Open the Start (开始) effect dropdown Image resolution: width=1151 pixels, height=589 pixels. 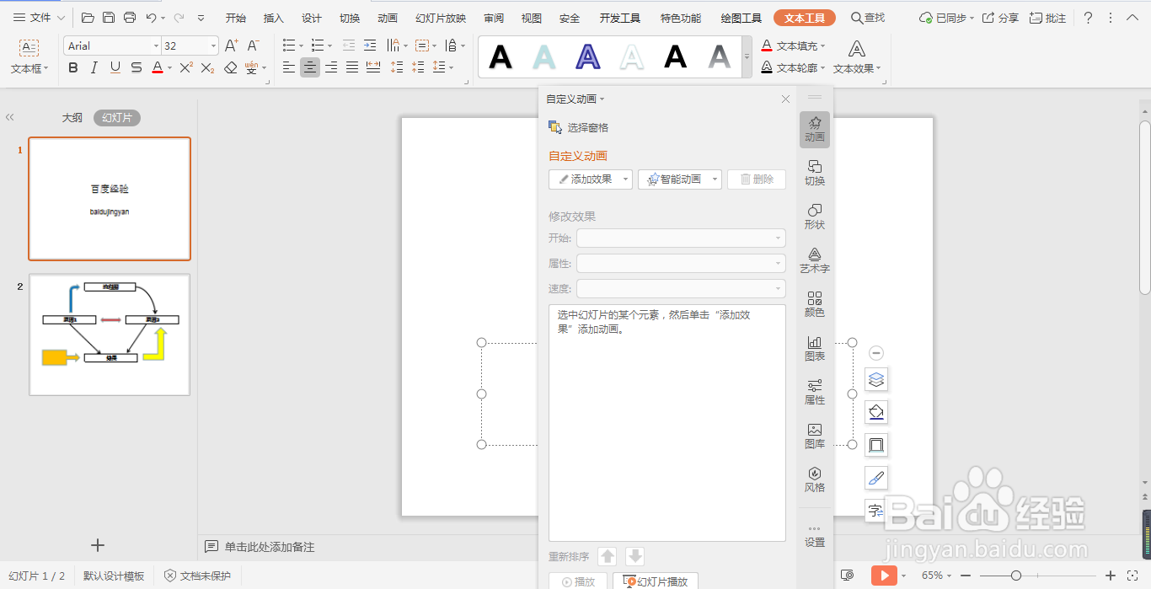point(779,238)
